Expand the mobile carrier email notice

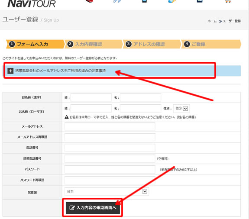[x=122, y=71]
